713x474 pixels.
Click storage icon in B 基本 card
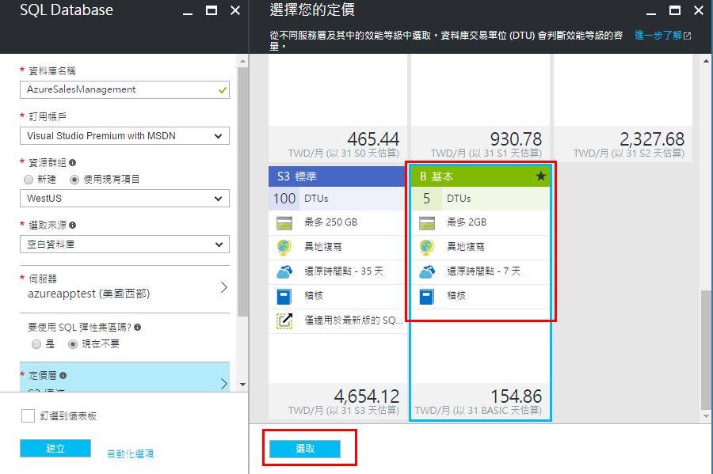coord(427,223)
